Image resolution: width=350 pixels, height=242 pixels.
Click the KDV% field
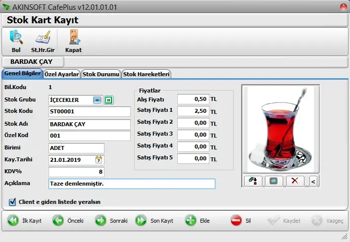tap(76, 172)
